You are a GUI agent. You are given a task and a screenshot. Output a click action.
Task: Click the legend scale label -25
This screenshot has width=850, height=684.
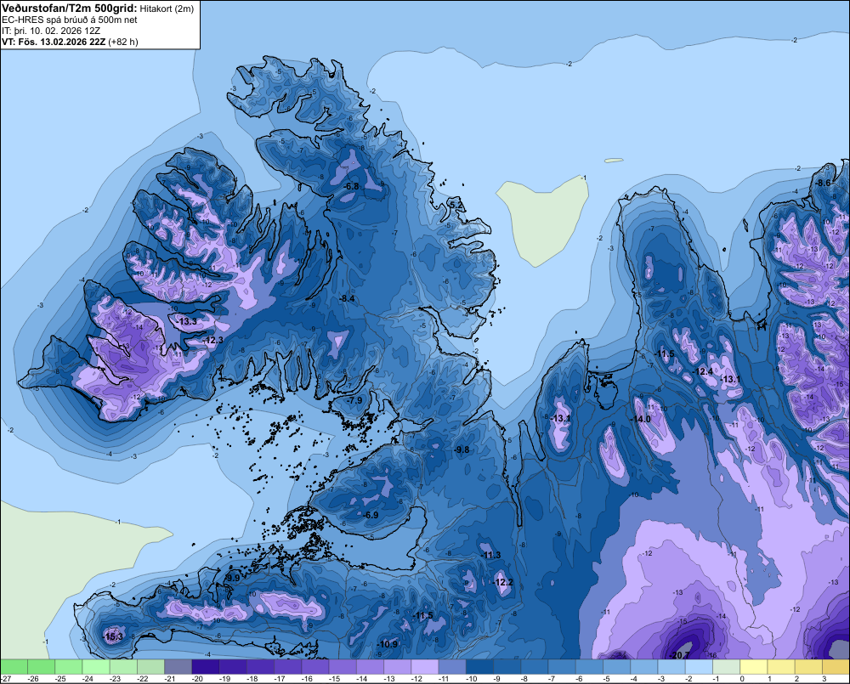60,679
